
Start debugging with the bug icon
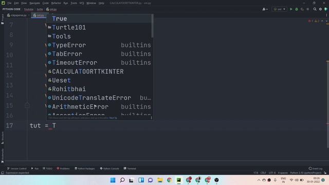297,9
